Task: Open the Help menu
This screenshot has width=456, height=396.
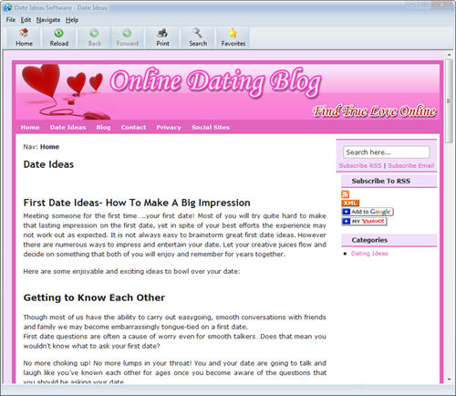Action: tap(72, 20)
